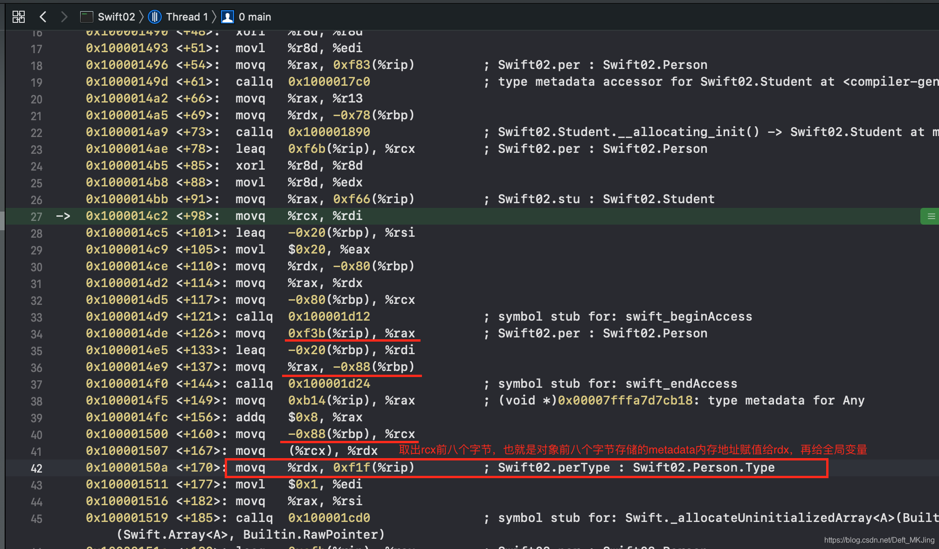Image resolution: width=939 pixels, height=549 pixels.
Task: Select address 0x1000014c2 on current line
Action: point(127,216)
